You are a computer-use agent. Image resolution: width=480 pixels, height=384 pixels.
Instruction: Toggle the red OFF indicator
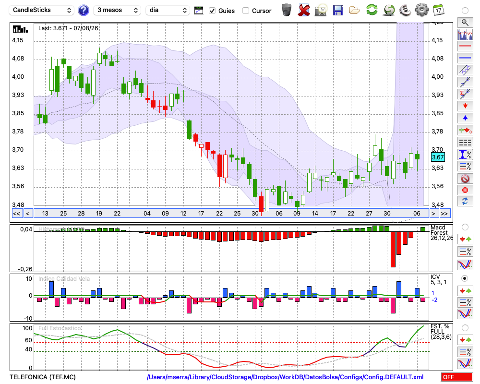tap(457, 377)
